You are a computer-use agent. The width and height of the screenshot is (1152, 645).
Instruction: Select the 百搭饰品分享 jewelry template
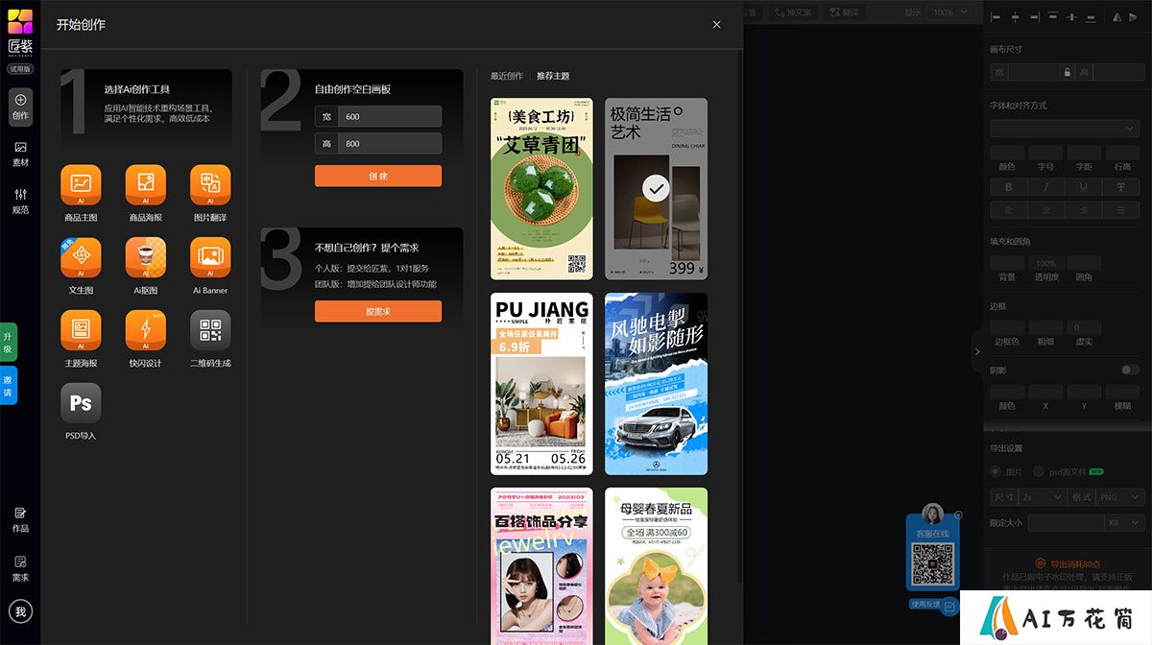coord(541,566)
